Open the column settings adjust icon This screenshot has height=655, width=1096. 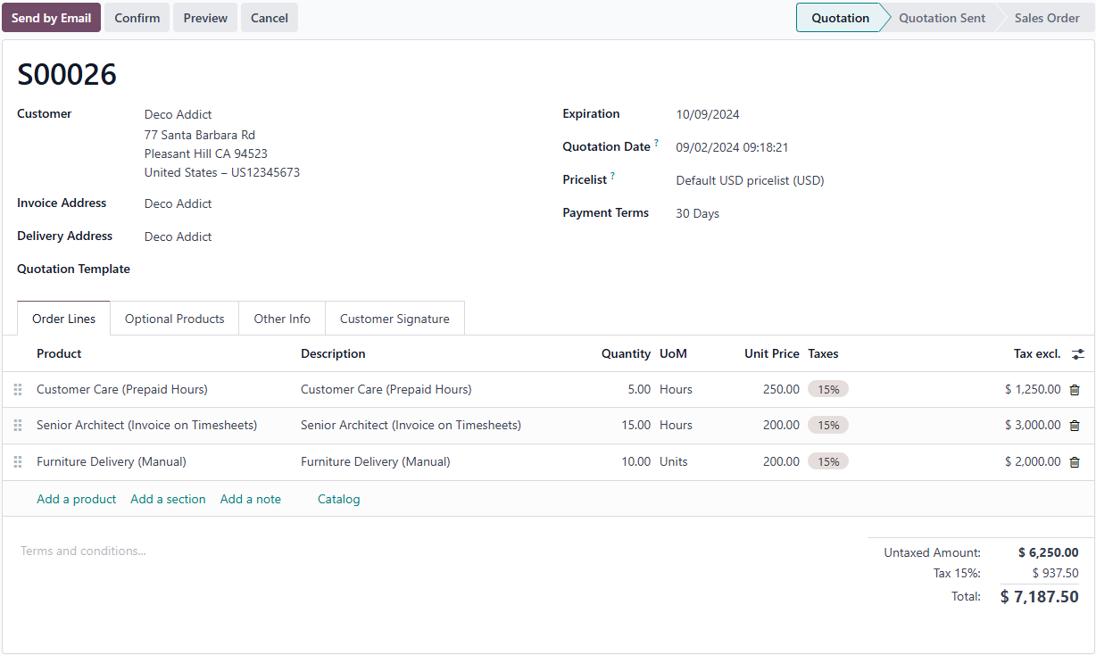(1078, 354)
